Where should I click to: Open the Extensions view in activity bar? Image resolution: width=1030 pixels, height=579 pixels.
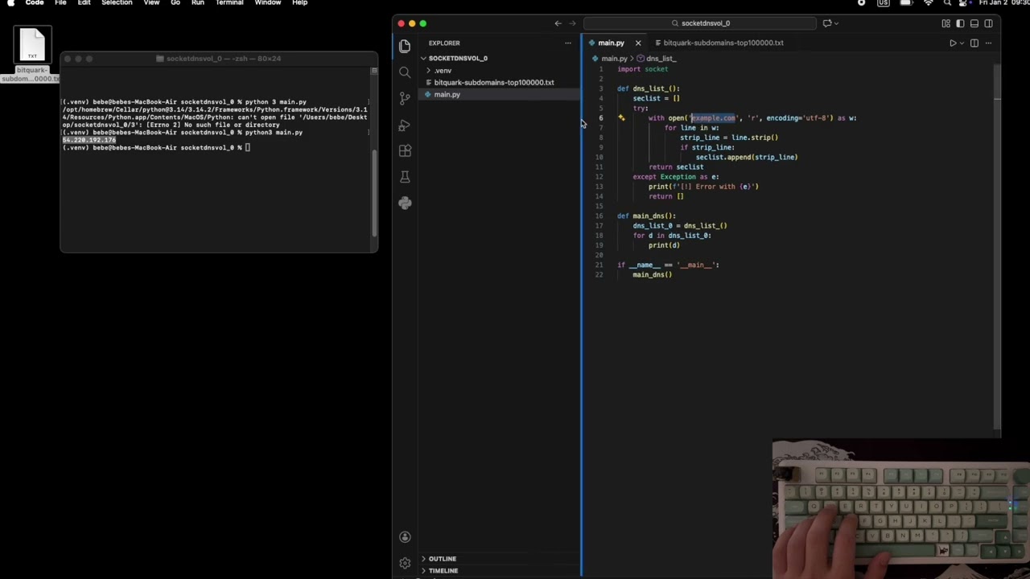tap(405, 150)
